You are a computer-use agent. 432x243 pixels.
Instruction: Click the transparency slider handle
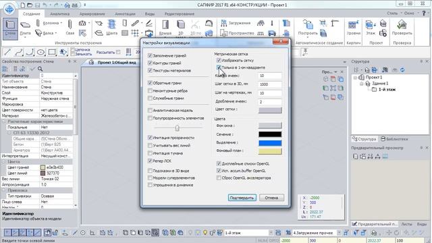177,128
